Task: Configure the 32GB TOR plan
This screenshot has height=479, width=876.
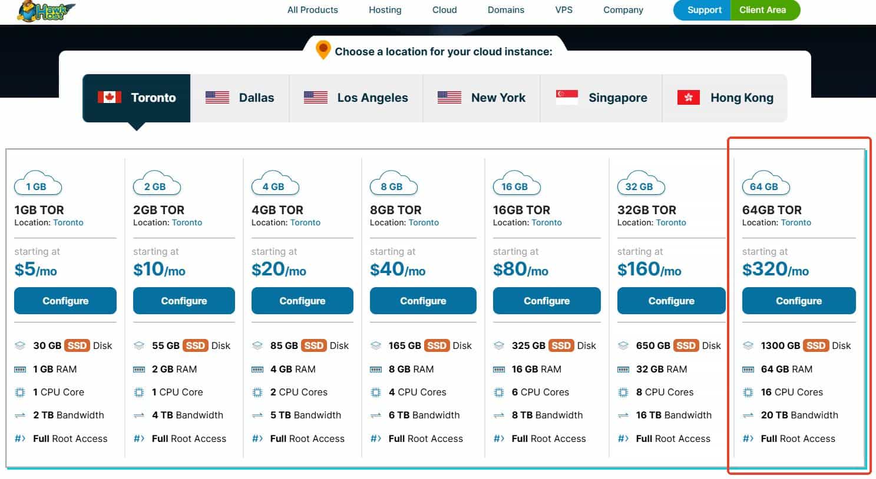Action: (x=672, y=301)
